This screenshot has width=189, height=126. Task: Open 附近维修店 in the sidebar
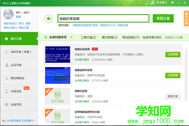(19, 78)
